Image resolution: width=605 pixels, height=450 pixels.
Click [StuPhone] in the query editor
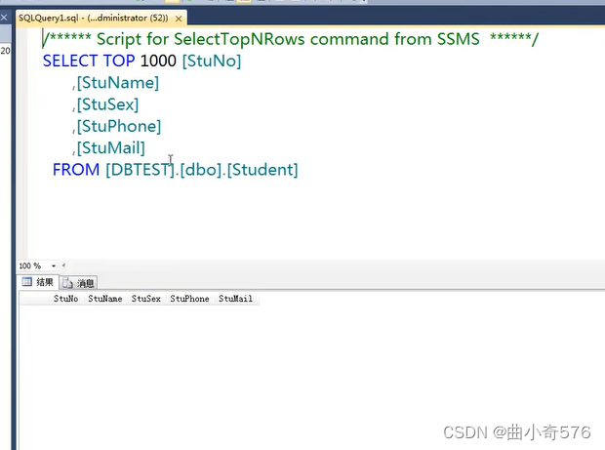[x=119, y=126]
